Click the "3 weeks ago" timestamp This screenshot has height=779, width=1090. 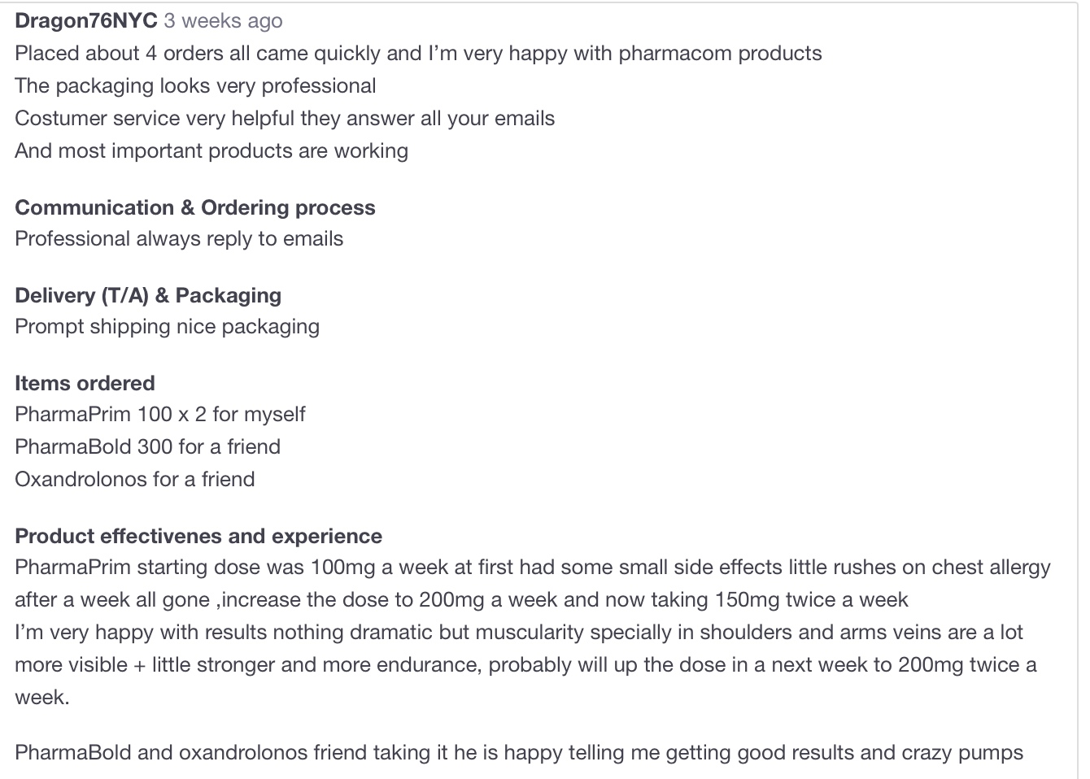224,21
